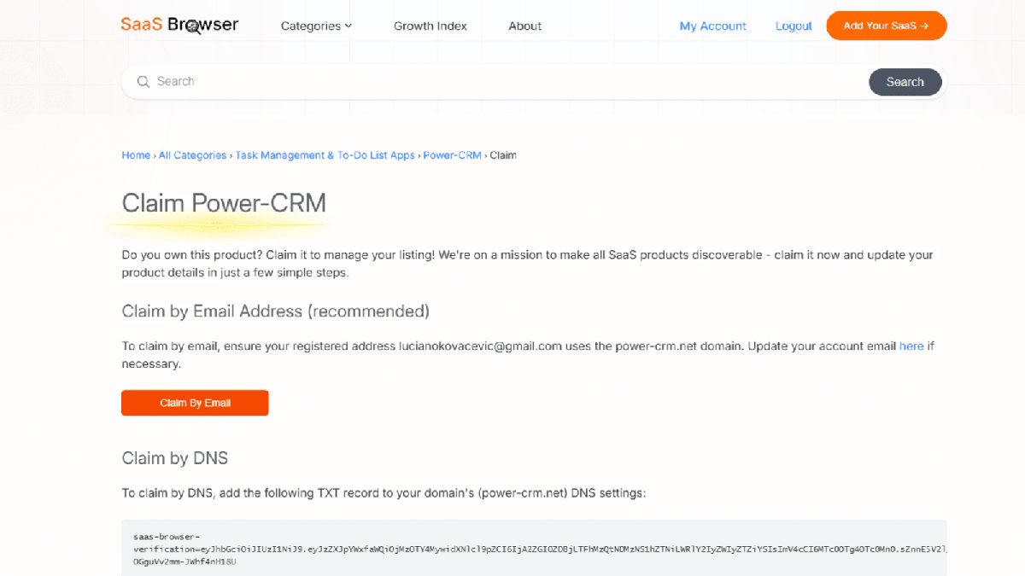Screen dimensions: 1025x576
Task: Open Task Management & To-Do List Apps breadcrumb
Action: [325, 155]
